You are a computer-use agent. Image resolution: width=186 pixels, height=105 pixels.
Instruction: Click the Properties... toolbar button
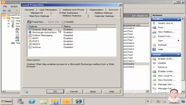pos(36,22)
